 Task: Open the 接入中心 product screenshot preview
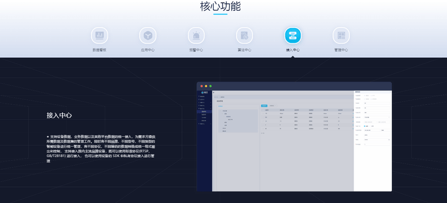(294, 137)
